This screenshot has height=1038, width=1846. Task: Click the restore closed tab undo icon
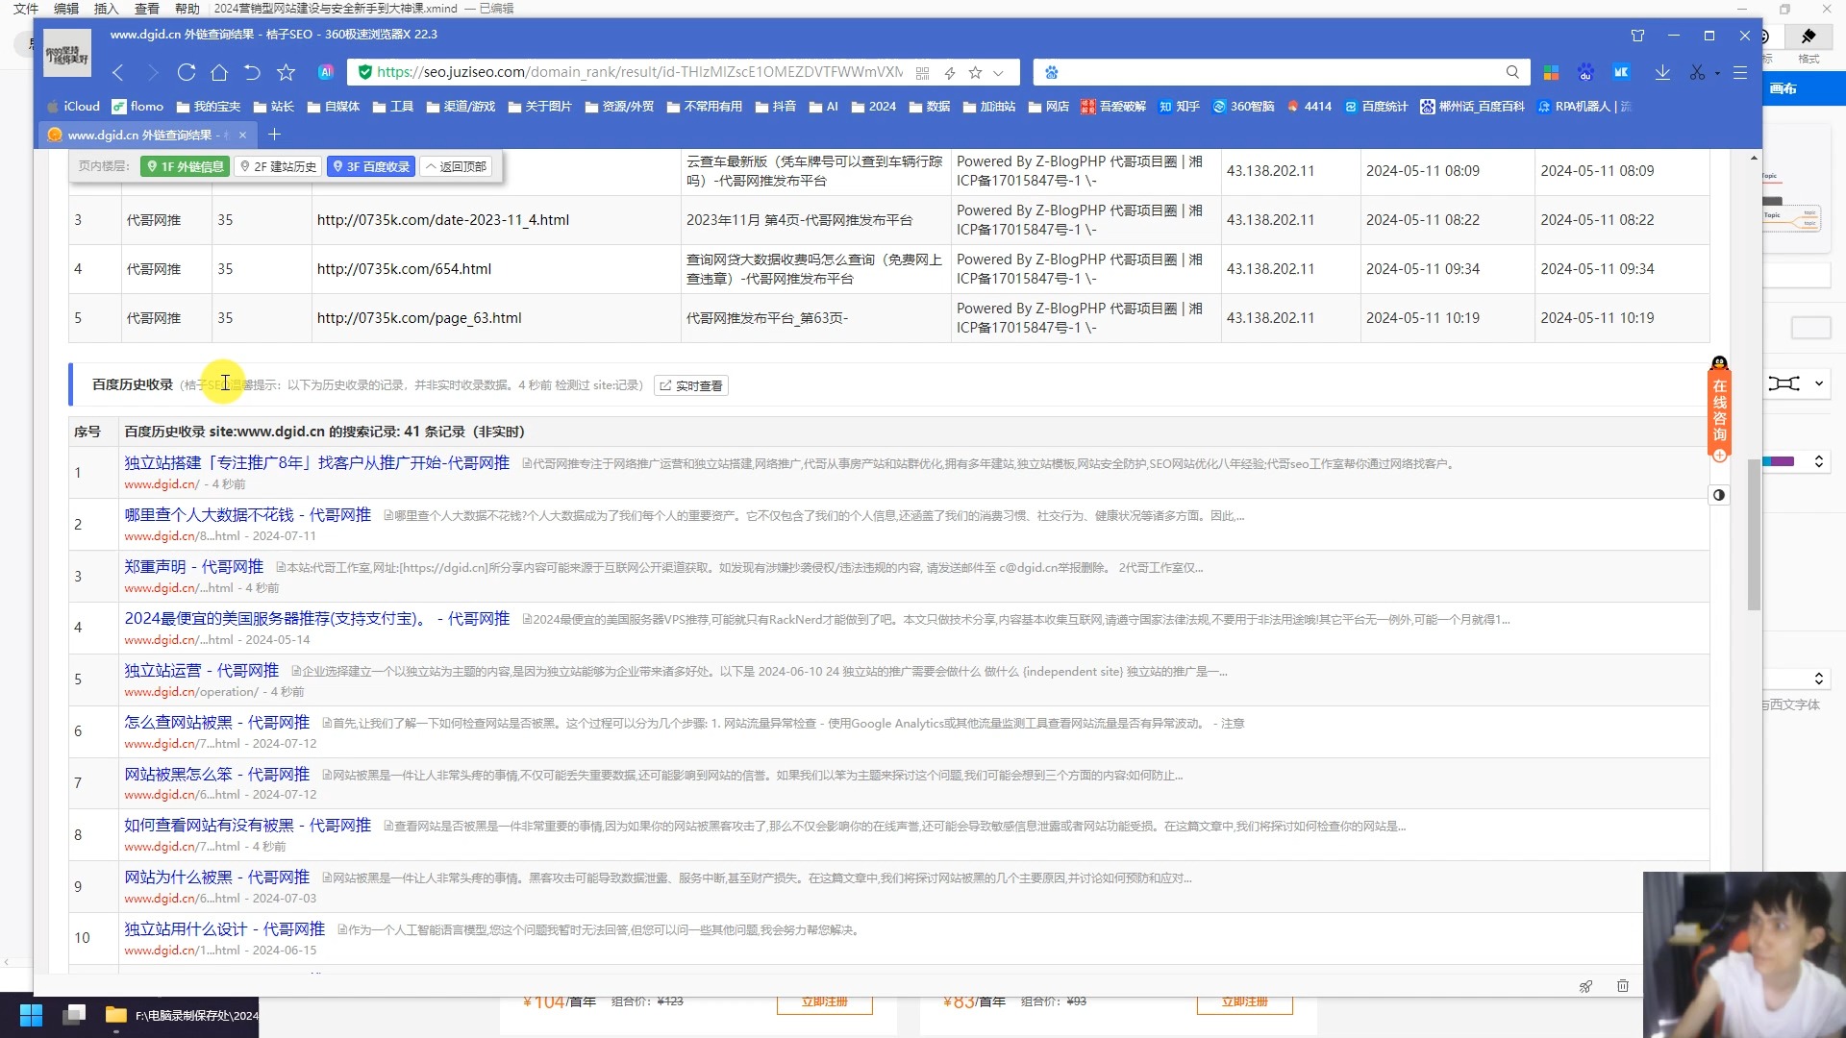[x=252, y=72]
